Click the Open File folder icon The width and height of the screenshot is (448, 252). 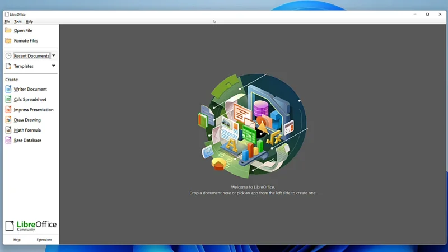[8, 30]
